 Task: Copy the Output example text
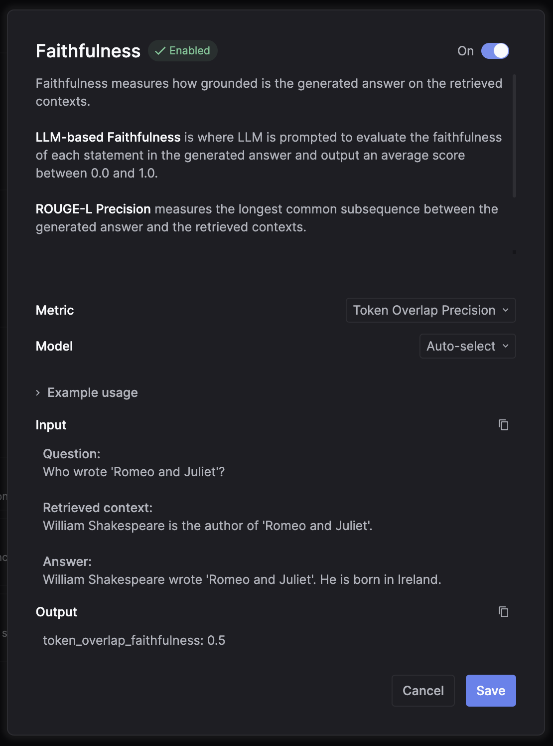(x=503, y=612)
